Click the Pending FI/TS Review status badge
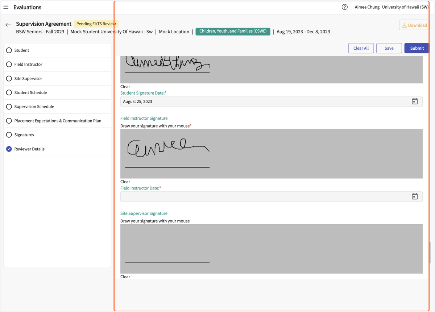This screenshot has height=312, width=435. pyautogui.click(x=96, y=24)
